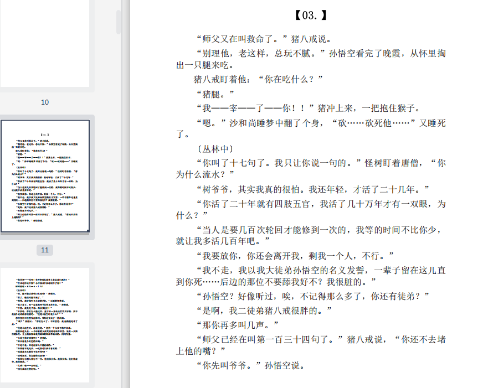
Task: Click the line "猪腿。"
Action: (x=215, y=94)
